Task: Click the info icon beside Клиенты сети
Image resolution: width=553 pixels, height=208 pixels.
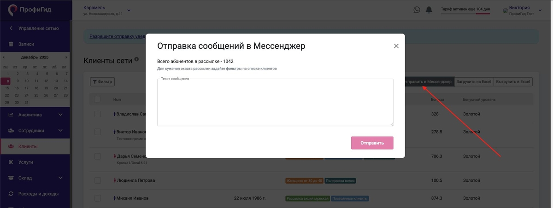Action: click(136, 59)
